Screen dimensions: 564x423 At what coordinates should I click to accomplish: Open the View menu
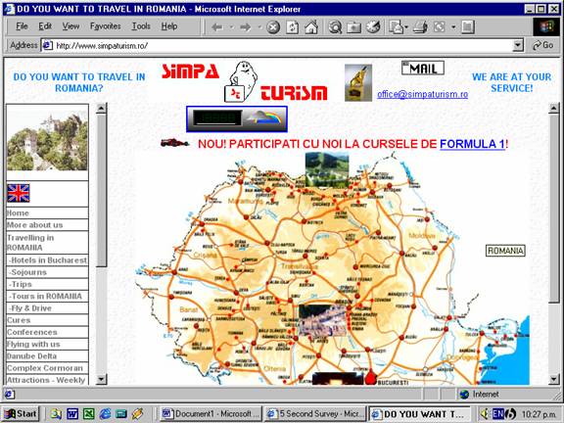70,26
